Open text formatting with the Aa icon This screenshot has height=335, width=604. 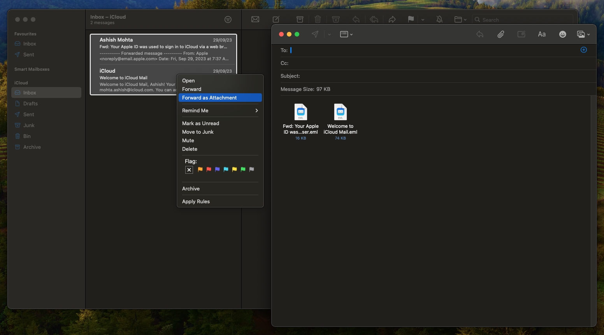(x=542, y=34)
